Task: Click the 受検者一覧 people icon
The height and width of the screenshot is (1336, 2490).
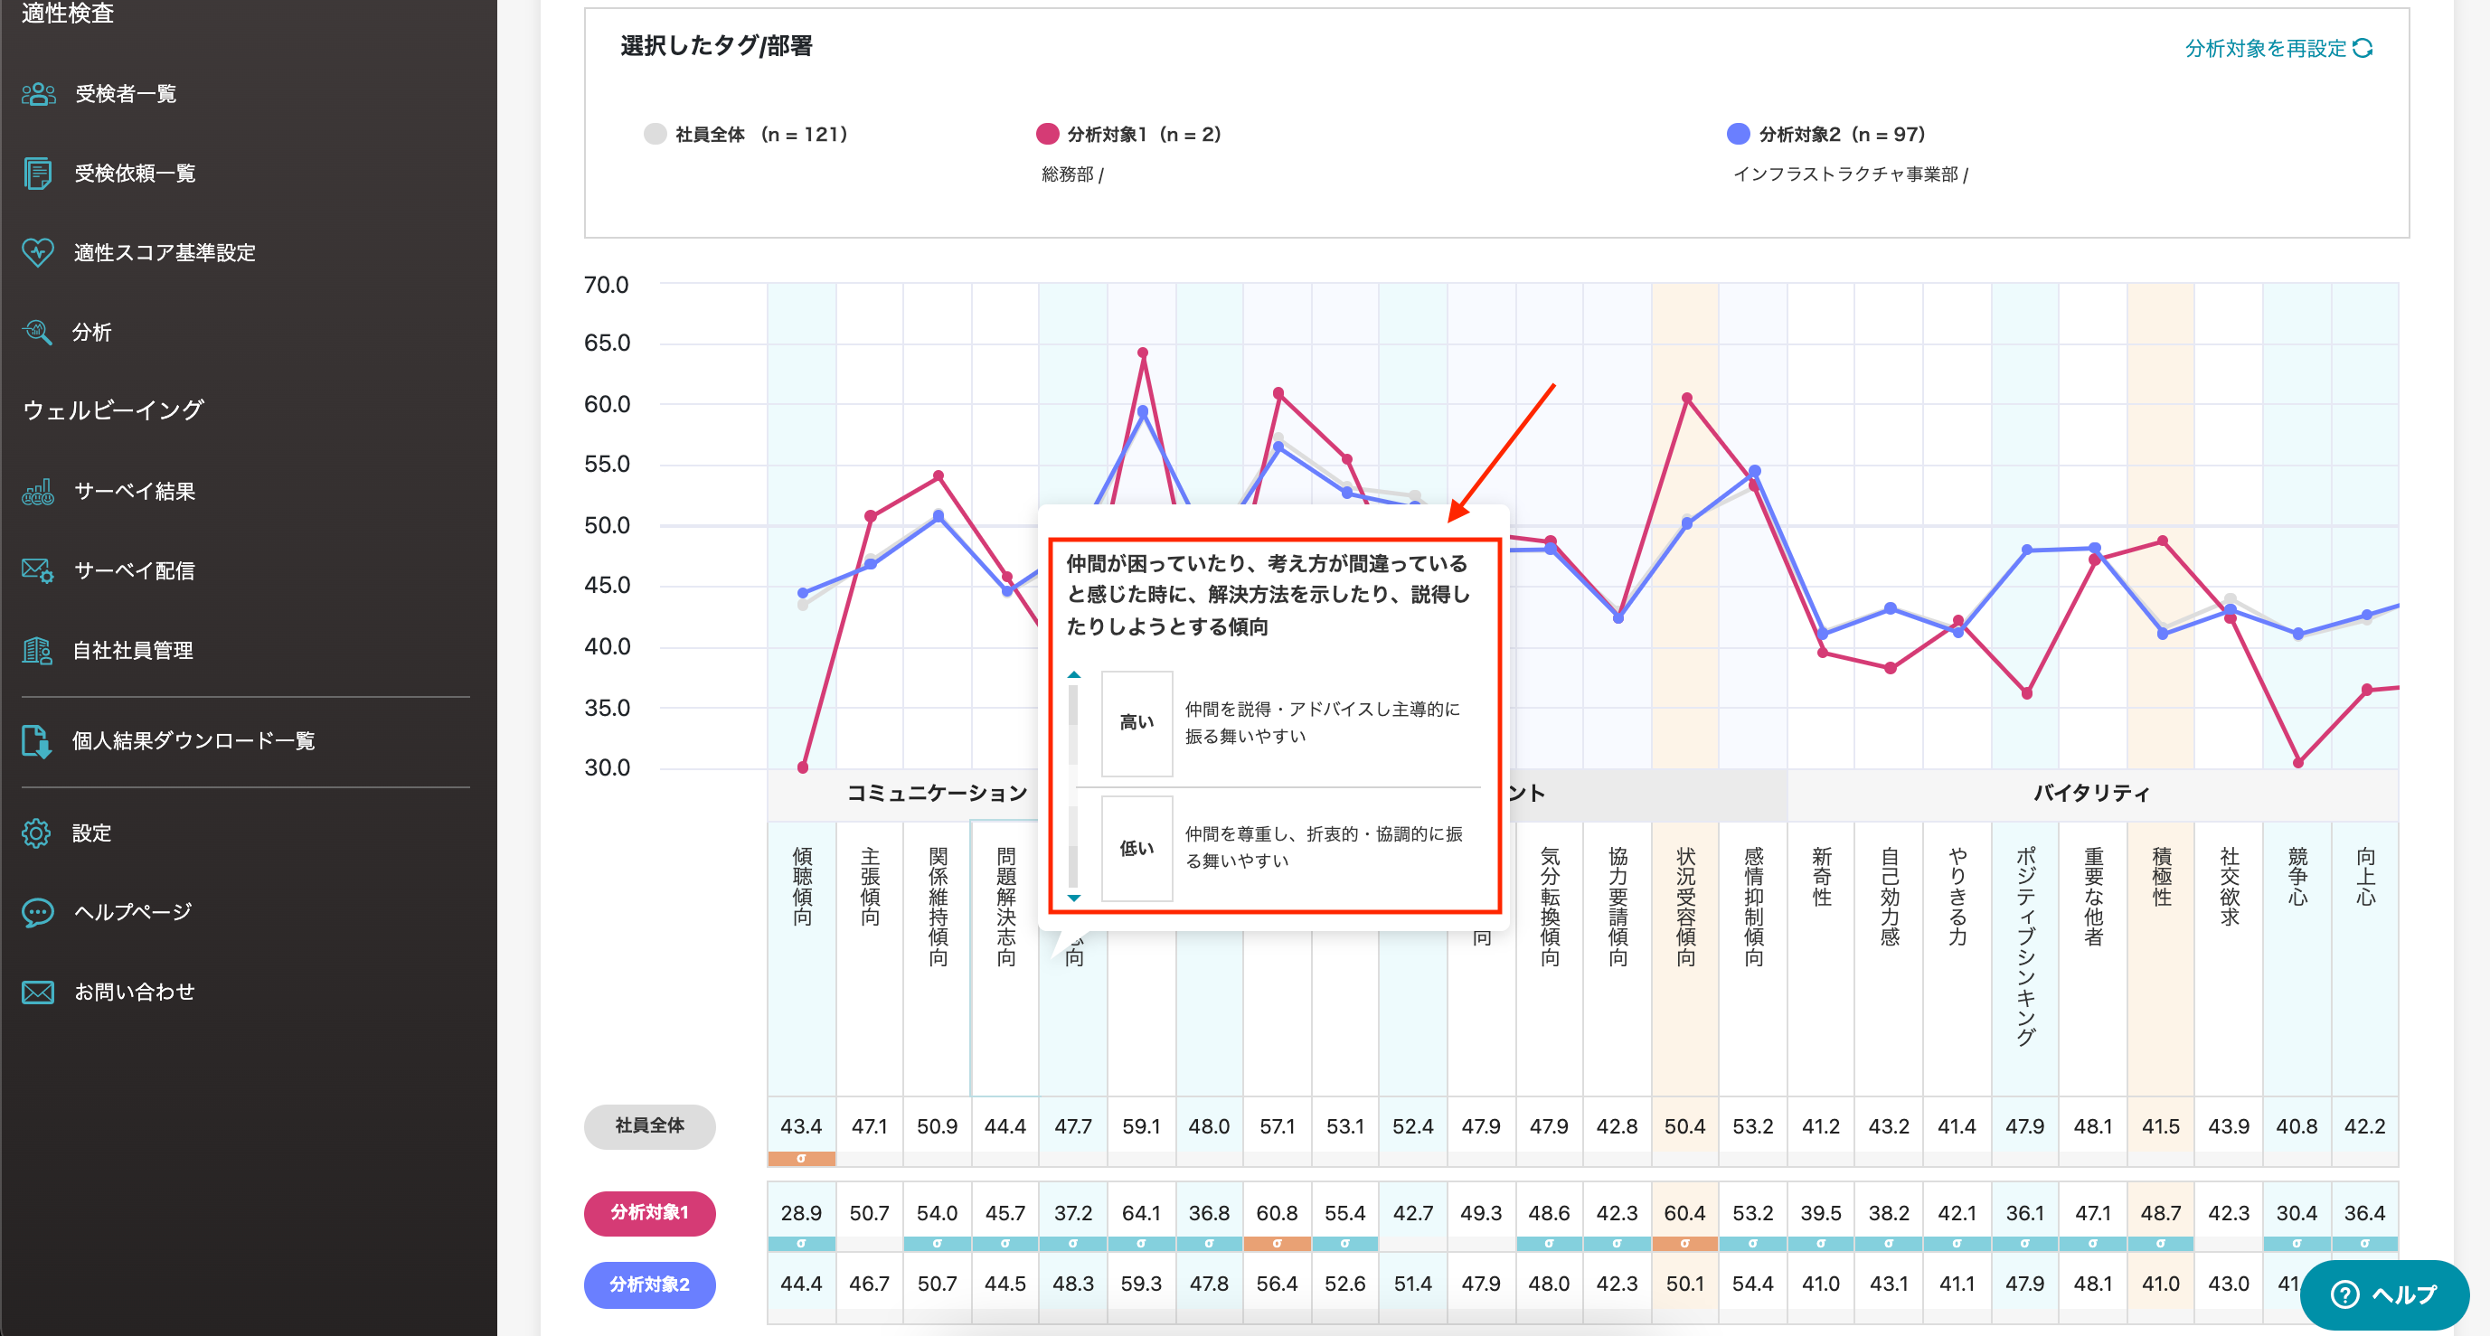Action: (x=39, y=94)
